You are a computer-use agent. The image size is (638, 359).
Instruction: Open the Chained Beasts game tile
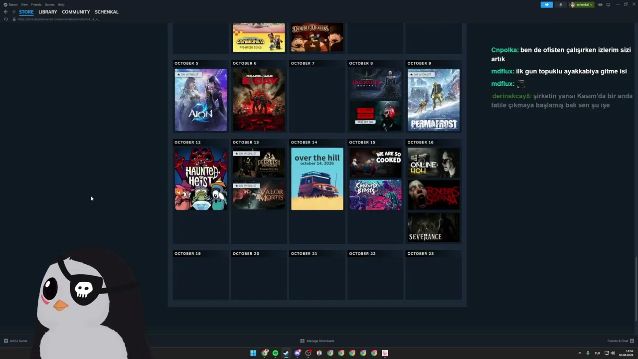375,195
